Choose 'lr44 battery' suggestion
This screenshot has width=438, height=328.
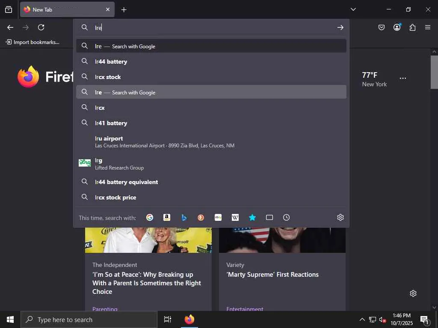(x=211, y=61)
